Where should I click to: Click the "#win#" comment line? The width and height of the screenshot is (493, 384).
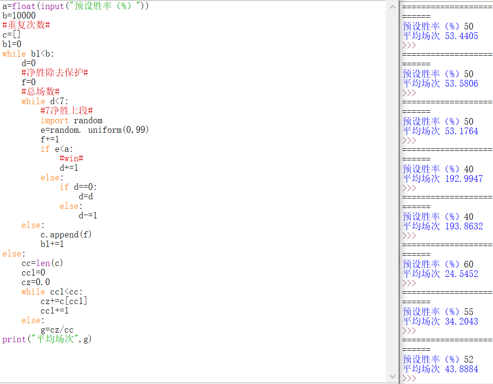pyautogui.click(x=71, y=158)
